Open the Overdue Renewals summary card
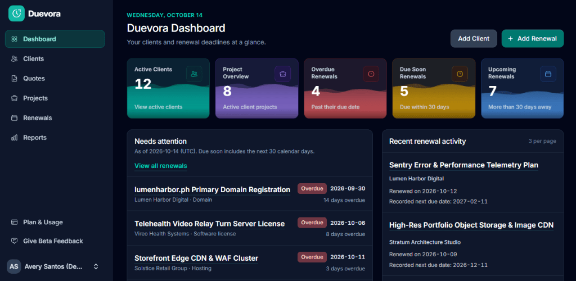 [x=345, y=88]
